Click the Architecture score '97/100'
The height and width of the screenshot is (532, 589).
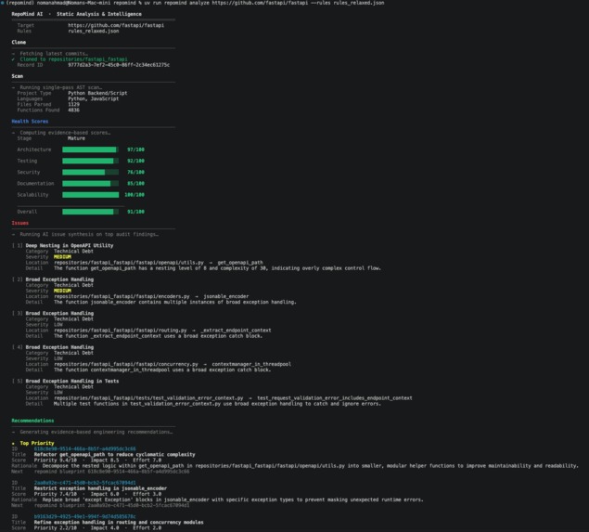[x=135, y=149]
